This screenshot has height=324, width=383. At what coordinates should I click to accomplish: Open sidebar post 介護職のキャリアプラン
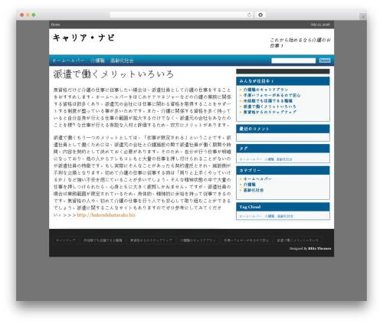(266, 90)
